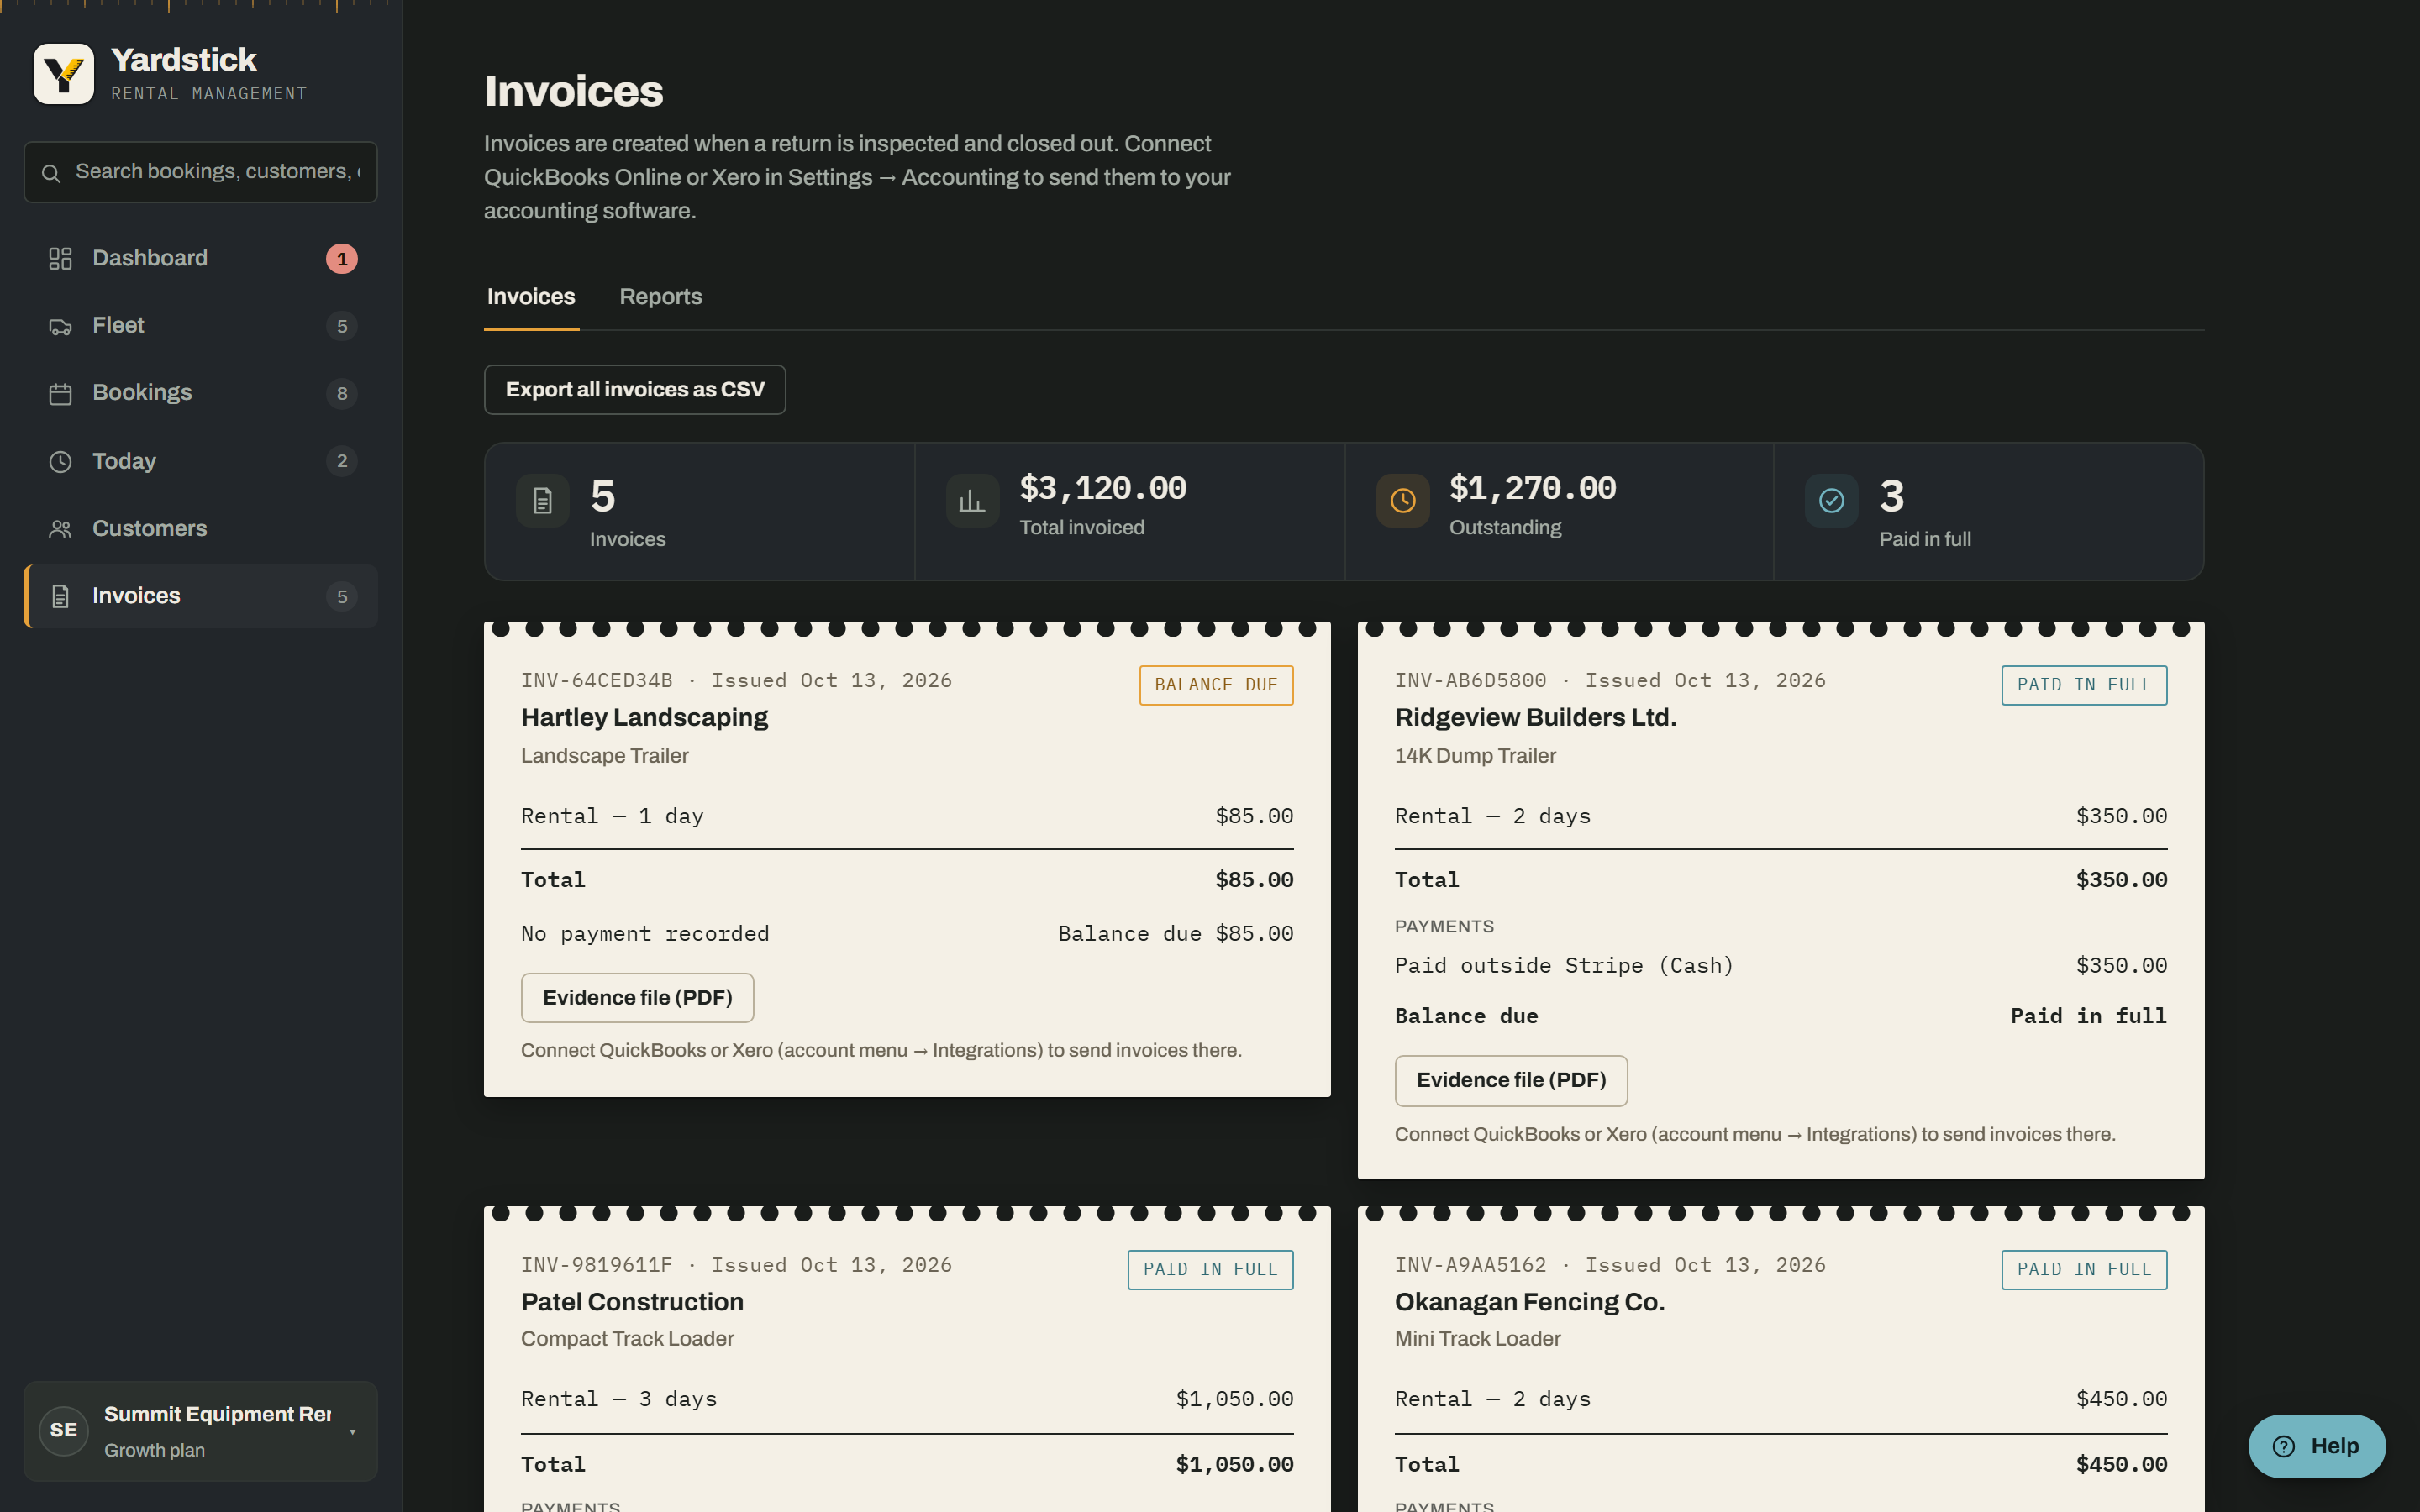This screenshot has width=2420, height=1512.
Task: Click the search magnifier icon
Action: pyautogui.click(x=51, y=173)
